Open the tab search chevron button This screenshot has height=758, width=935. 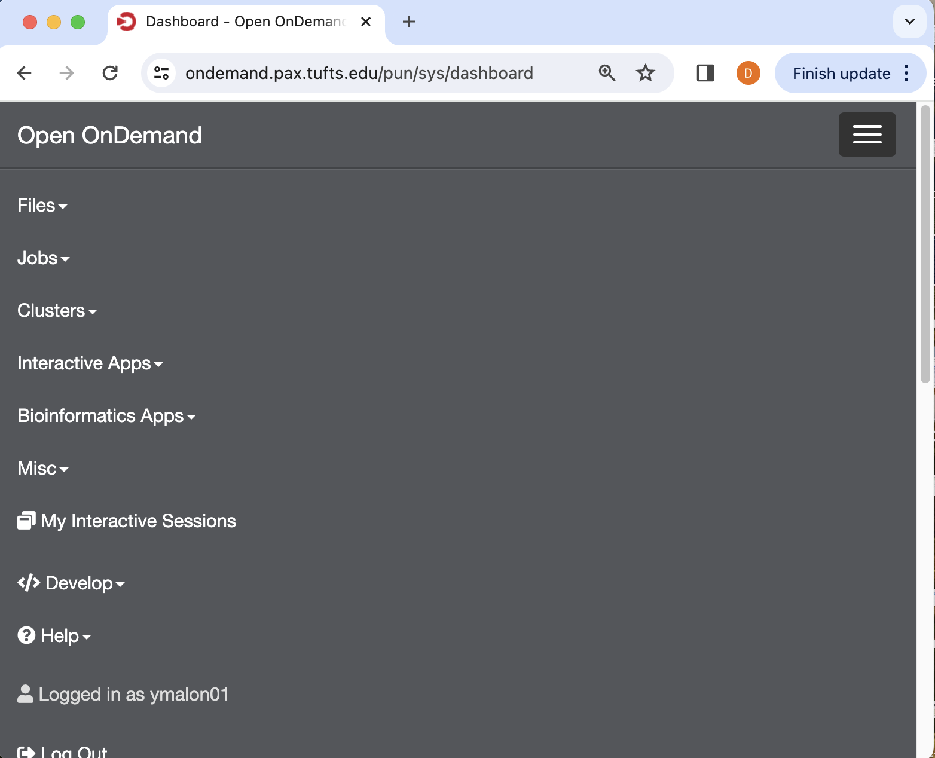[x=909, y=22]
